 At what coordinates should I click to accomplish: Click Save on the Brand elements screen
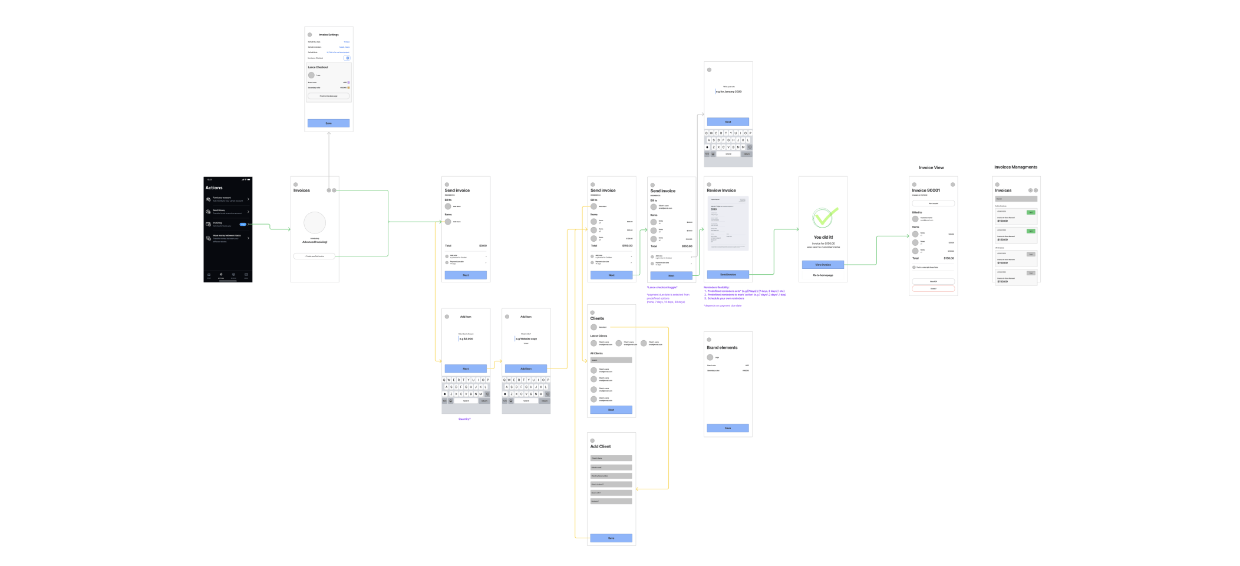pyautogui.click(x=728, y=428)
